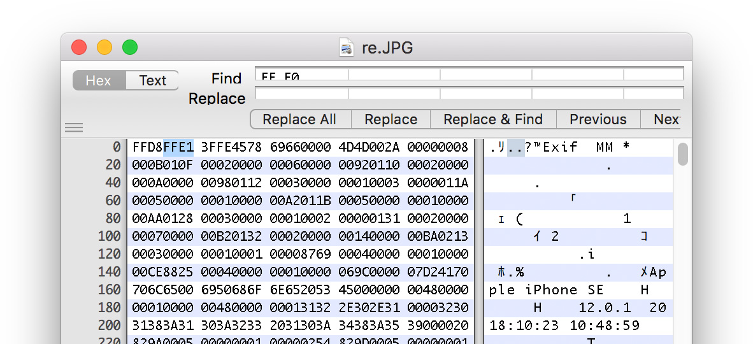Minimize the window using yellow button
The height and width of the screenshot is (344, 753).
[x=104, y=47]
